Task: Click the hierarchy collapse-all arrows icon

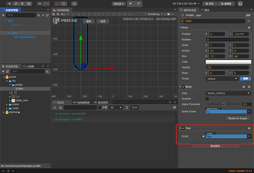Action: tap(43, 15)
